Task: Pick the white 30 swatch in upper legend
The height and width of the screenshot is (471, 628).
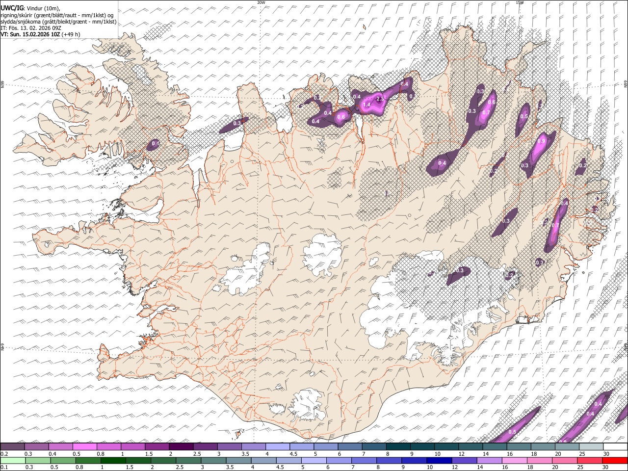Action: pyautogui.click(x=615, y=447)
